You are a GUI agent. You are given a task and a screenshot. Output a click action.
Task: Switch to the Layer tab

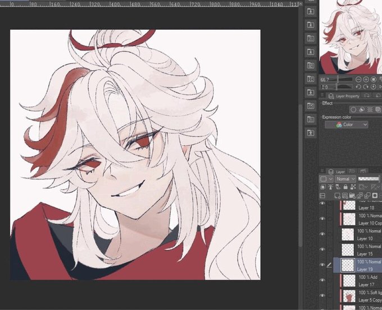pos(336,171)
